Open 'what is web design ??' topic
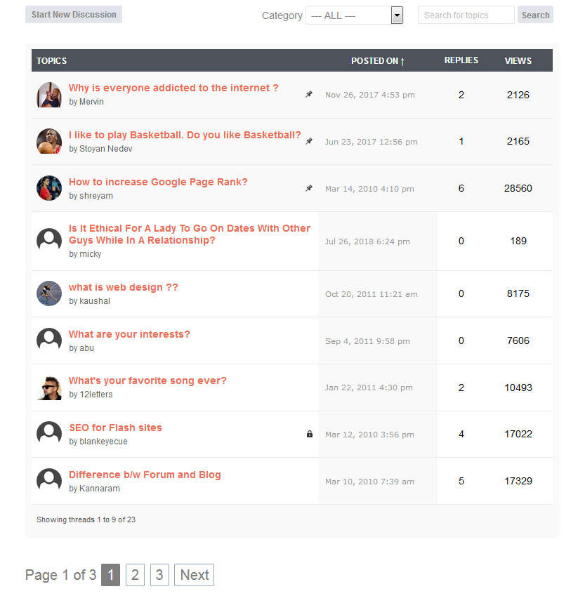Viewport: 585px width, 596px height. (x=123, y=287)
